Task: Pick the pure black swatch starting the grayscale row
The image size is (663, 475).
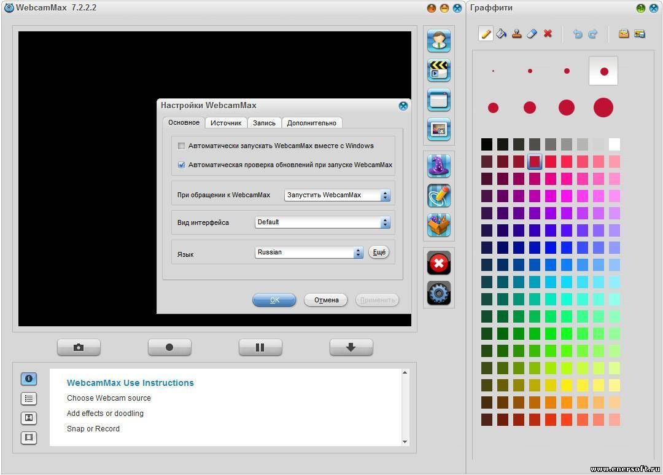Action: [x=487, y=144]
